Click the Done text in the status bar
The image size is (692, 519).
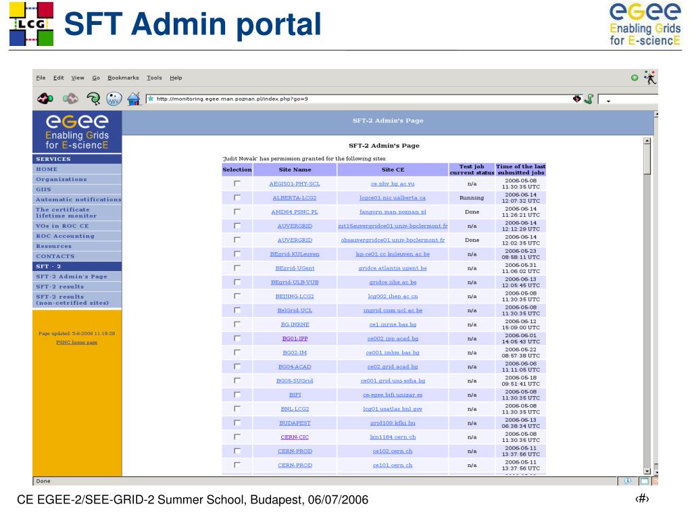[x=43, y=481]
